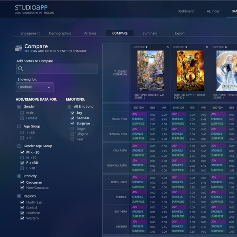Viewport: 237px width, 237px height.
Task: Click the green SURPRISE tag in Males <=30, Compare 1
Action: 139,124
